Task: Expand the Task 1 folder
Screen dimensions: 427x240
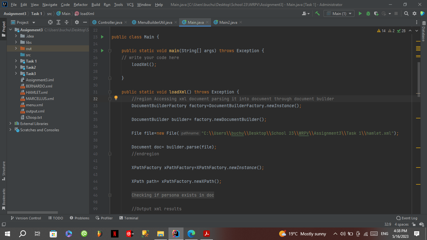Action: coord(16,61)
